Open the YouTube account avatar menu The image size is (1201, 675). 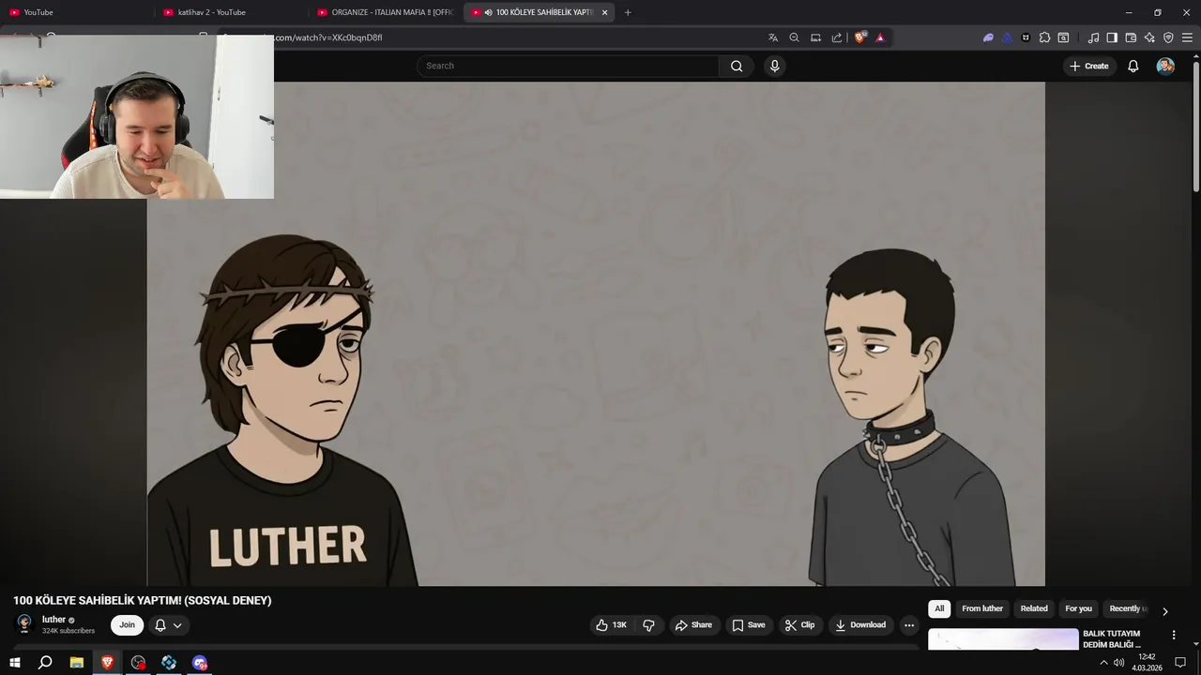point(1165,66)
